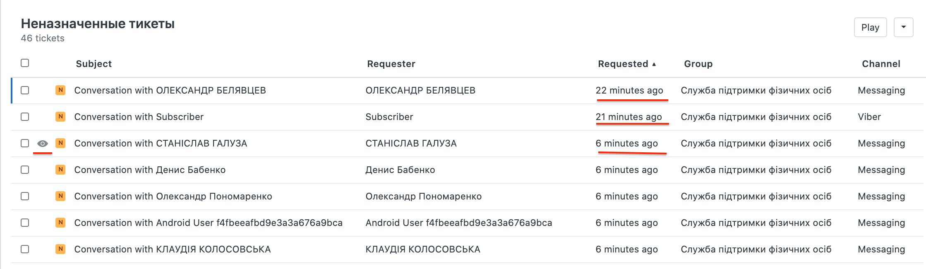Sort the list by Channel header
The width and height of the screenshot is (926, 269).
click(x=881, y=64)
